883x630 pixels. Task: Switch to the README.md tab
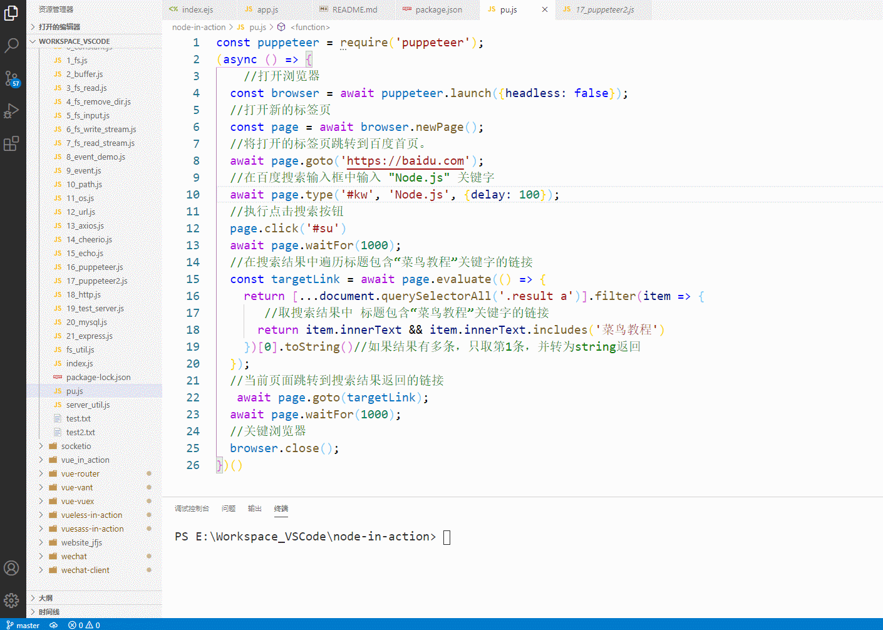coord(354,9)
